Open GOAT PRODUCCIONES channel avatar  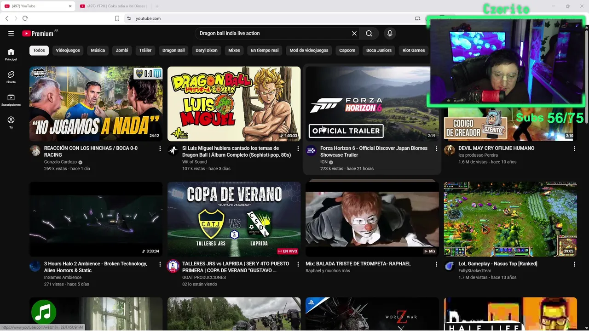(173, 266)
